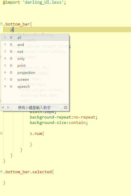The image size is (131, 196).
Task: Collapse the .bottom_bar.selected fold marker
Action: point(1,171)
